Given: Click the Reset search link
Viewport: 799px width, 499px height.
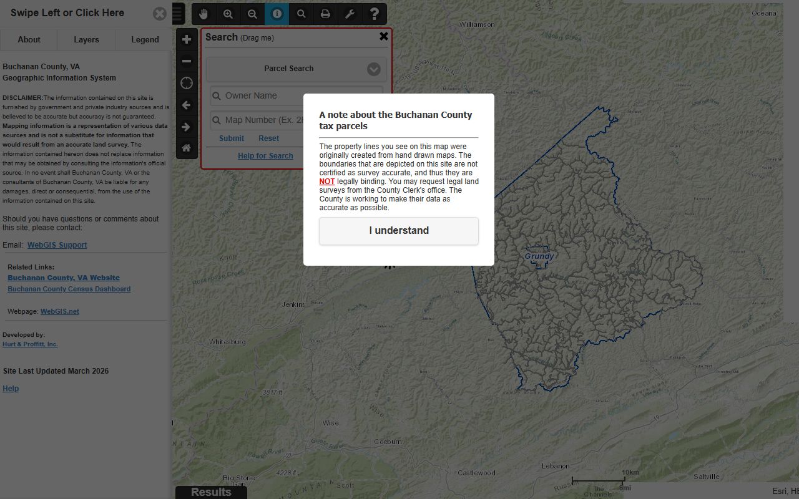Looking at the screenshot, I should [x=269, y=138].
